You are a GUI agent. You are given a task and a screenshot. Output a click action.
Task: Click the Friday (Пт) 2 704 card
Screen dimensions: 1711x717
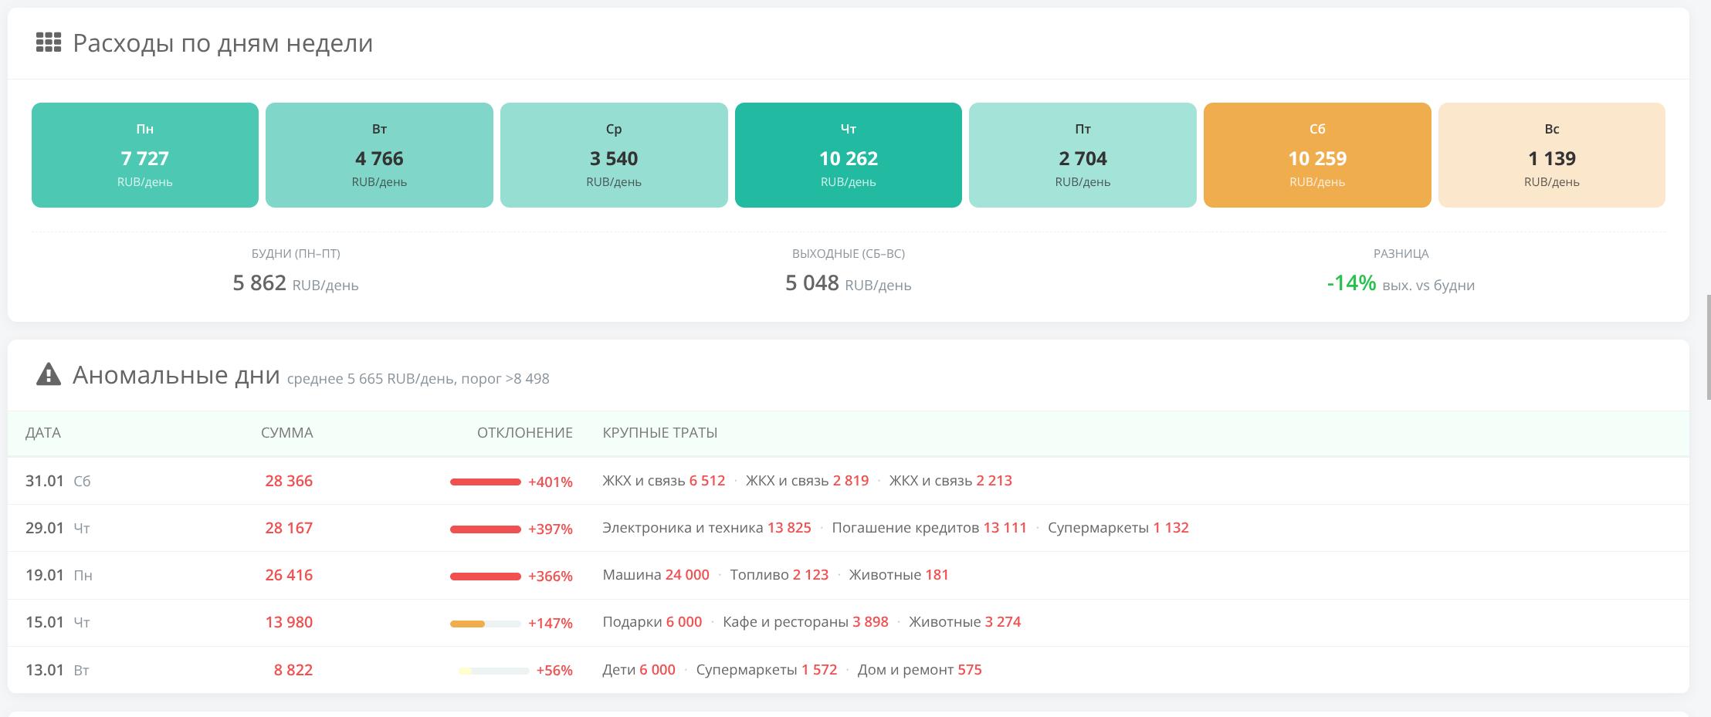point(1083,155)
